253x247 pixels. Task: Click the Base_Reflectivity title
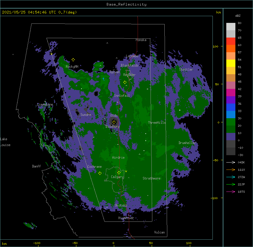(x=126, y=4)
